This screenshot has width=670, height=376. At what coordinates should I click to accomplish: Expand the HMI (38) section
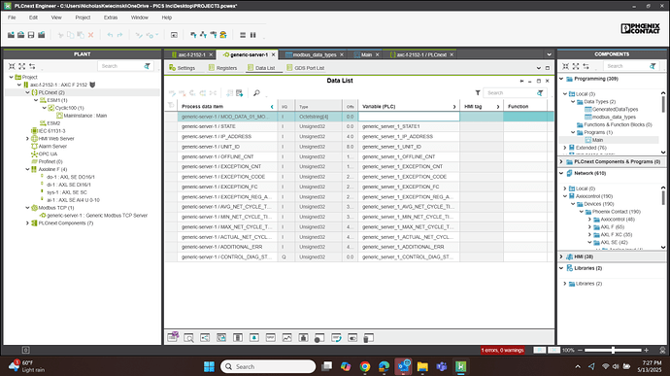pos(561,256)
